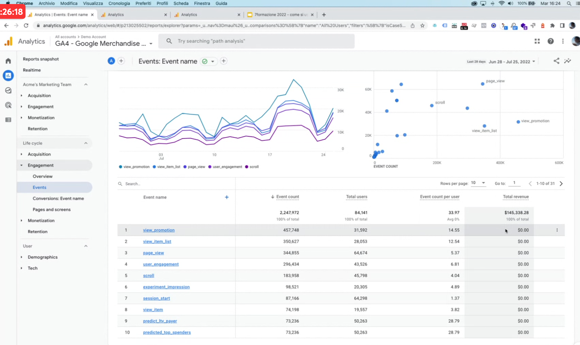Select Pages and screens report
The image size is (580, 345).
coord(51,209)
